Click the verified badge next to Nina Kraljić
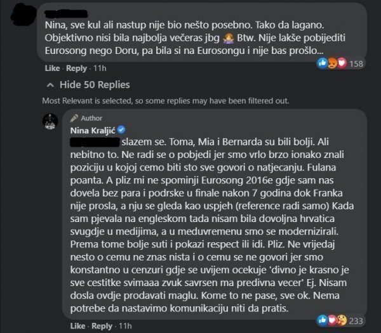This screenshot has width=381, height=333. pos(121,130)
